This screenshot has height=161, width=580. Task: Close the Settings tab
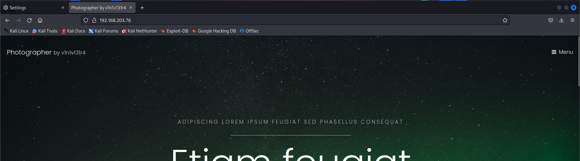click(63, 8)
